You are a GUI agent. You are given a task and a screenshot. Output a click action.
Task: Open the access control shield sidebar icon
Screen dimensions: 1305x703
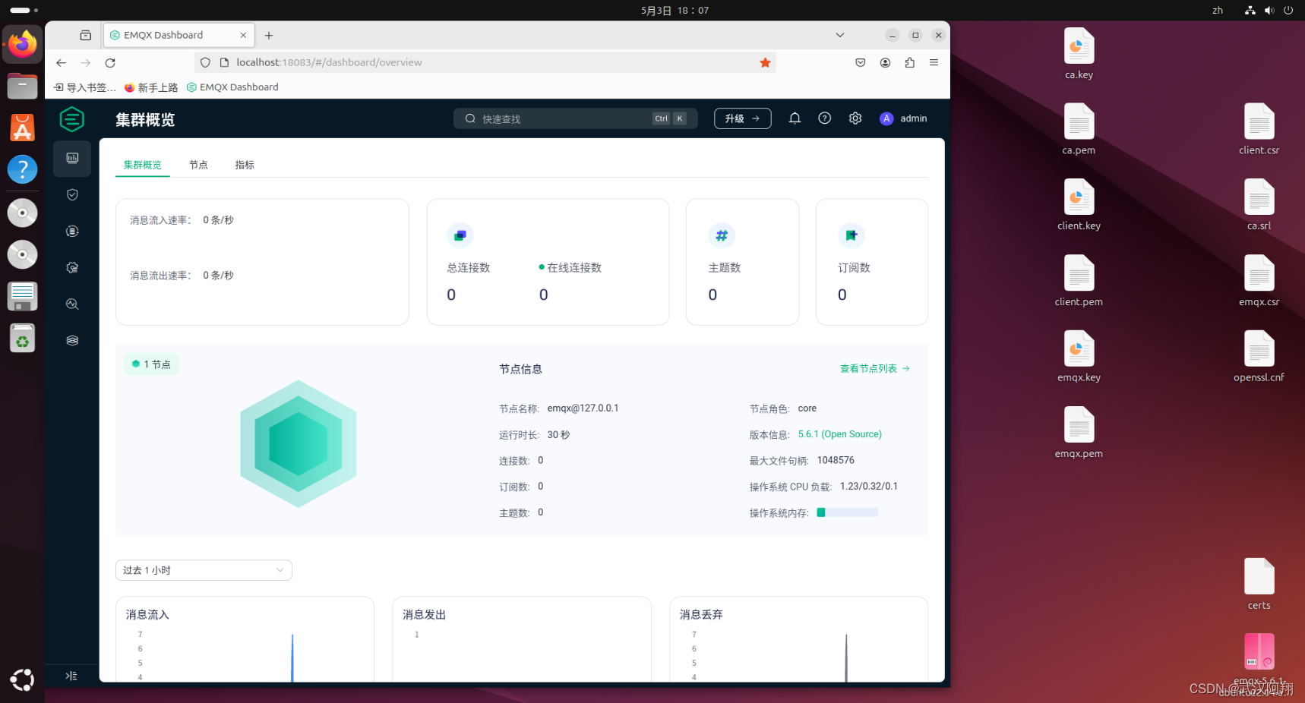[x=72, y=194]
